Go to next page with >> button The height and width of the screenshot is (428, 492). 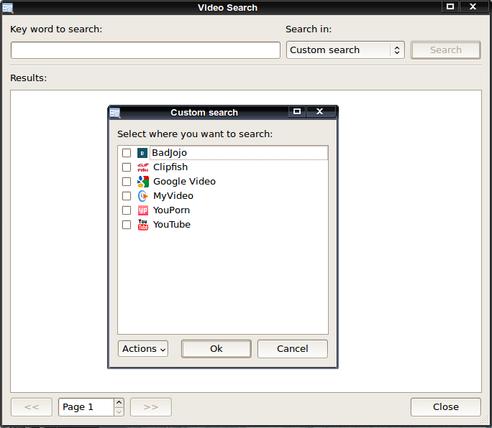[151, 407]
